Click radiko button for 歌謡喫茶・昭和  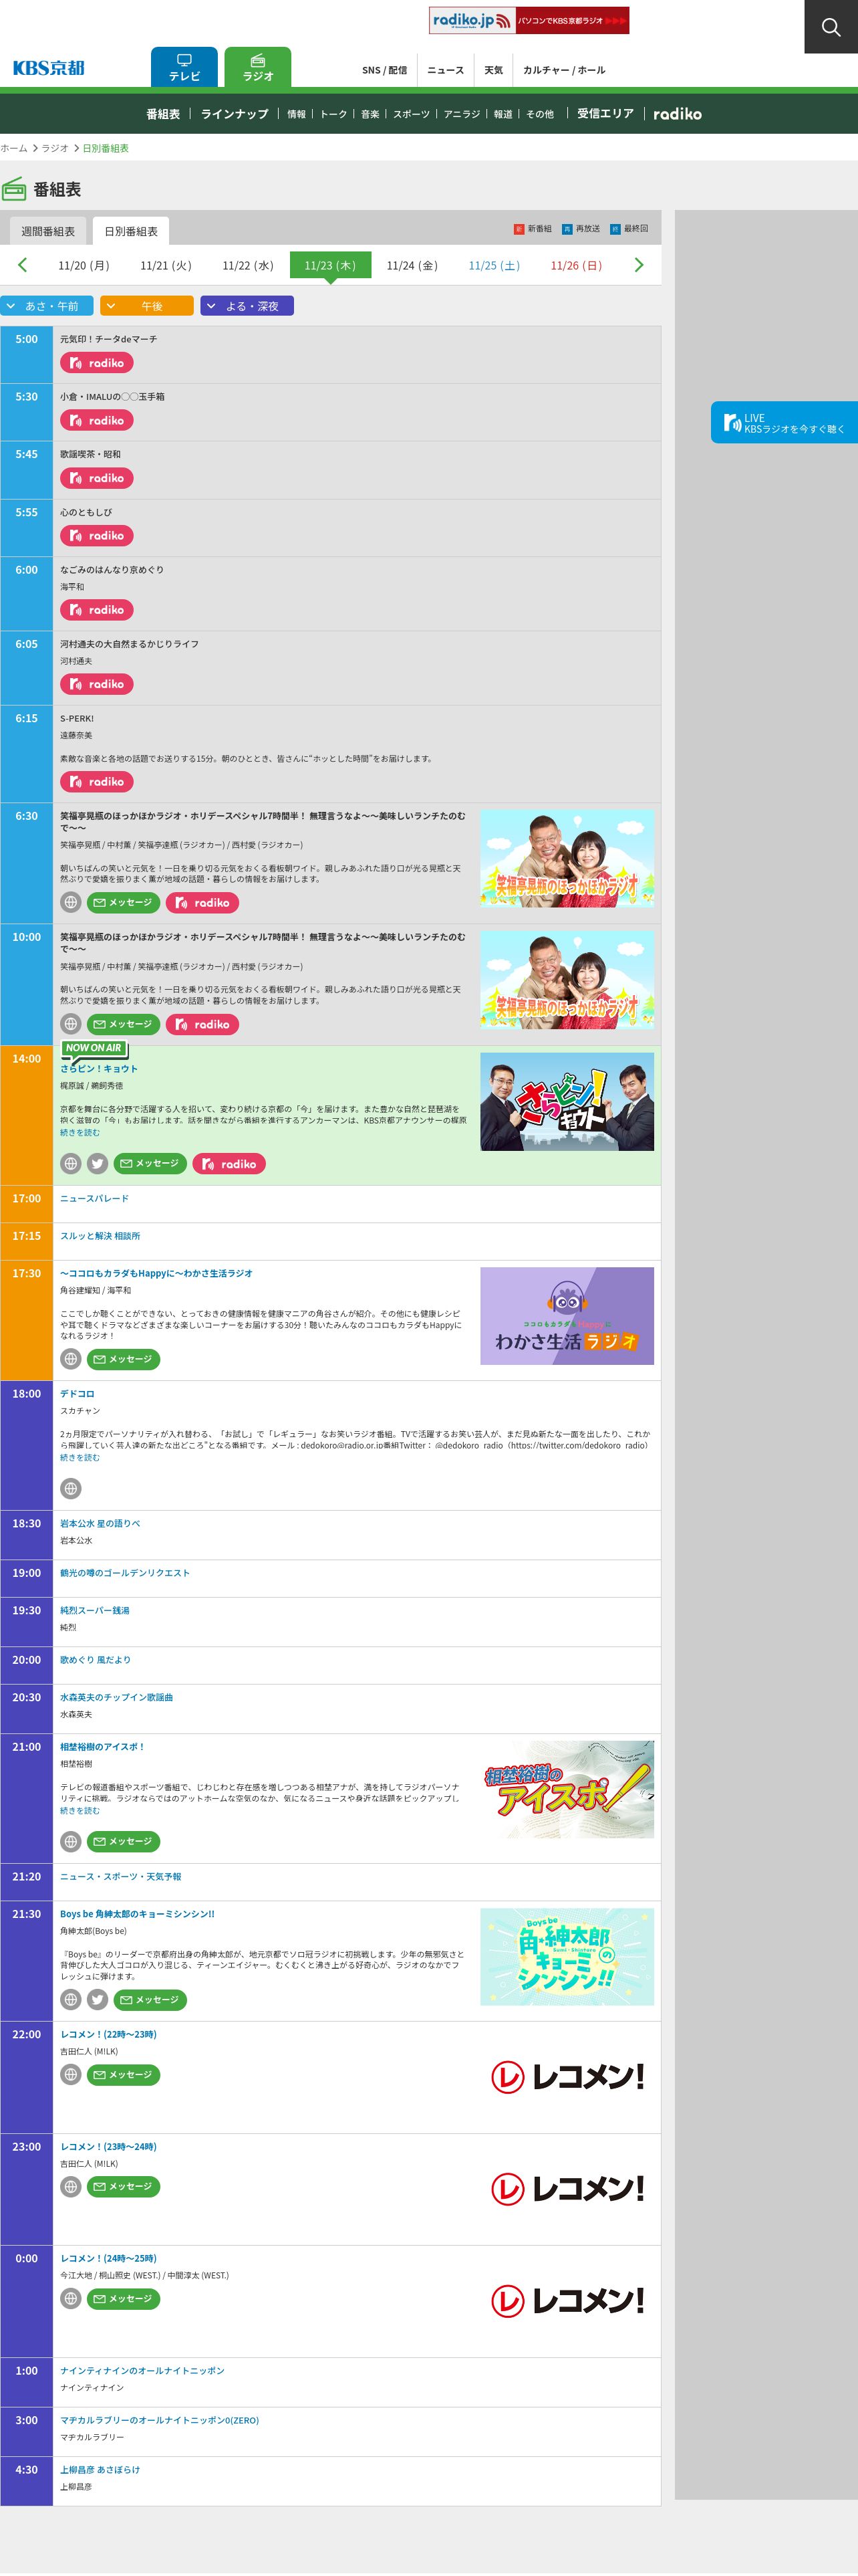(97, 479)
